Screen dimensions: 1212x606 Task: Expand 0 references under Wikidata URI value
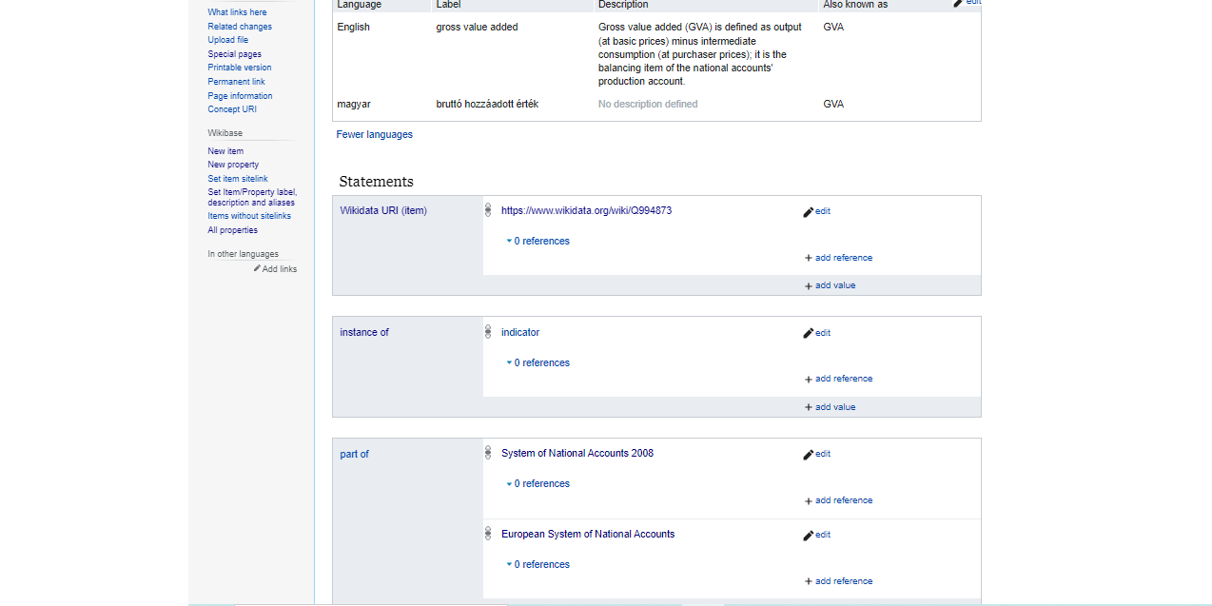point(540,242)
